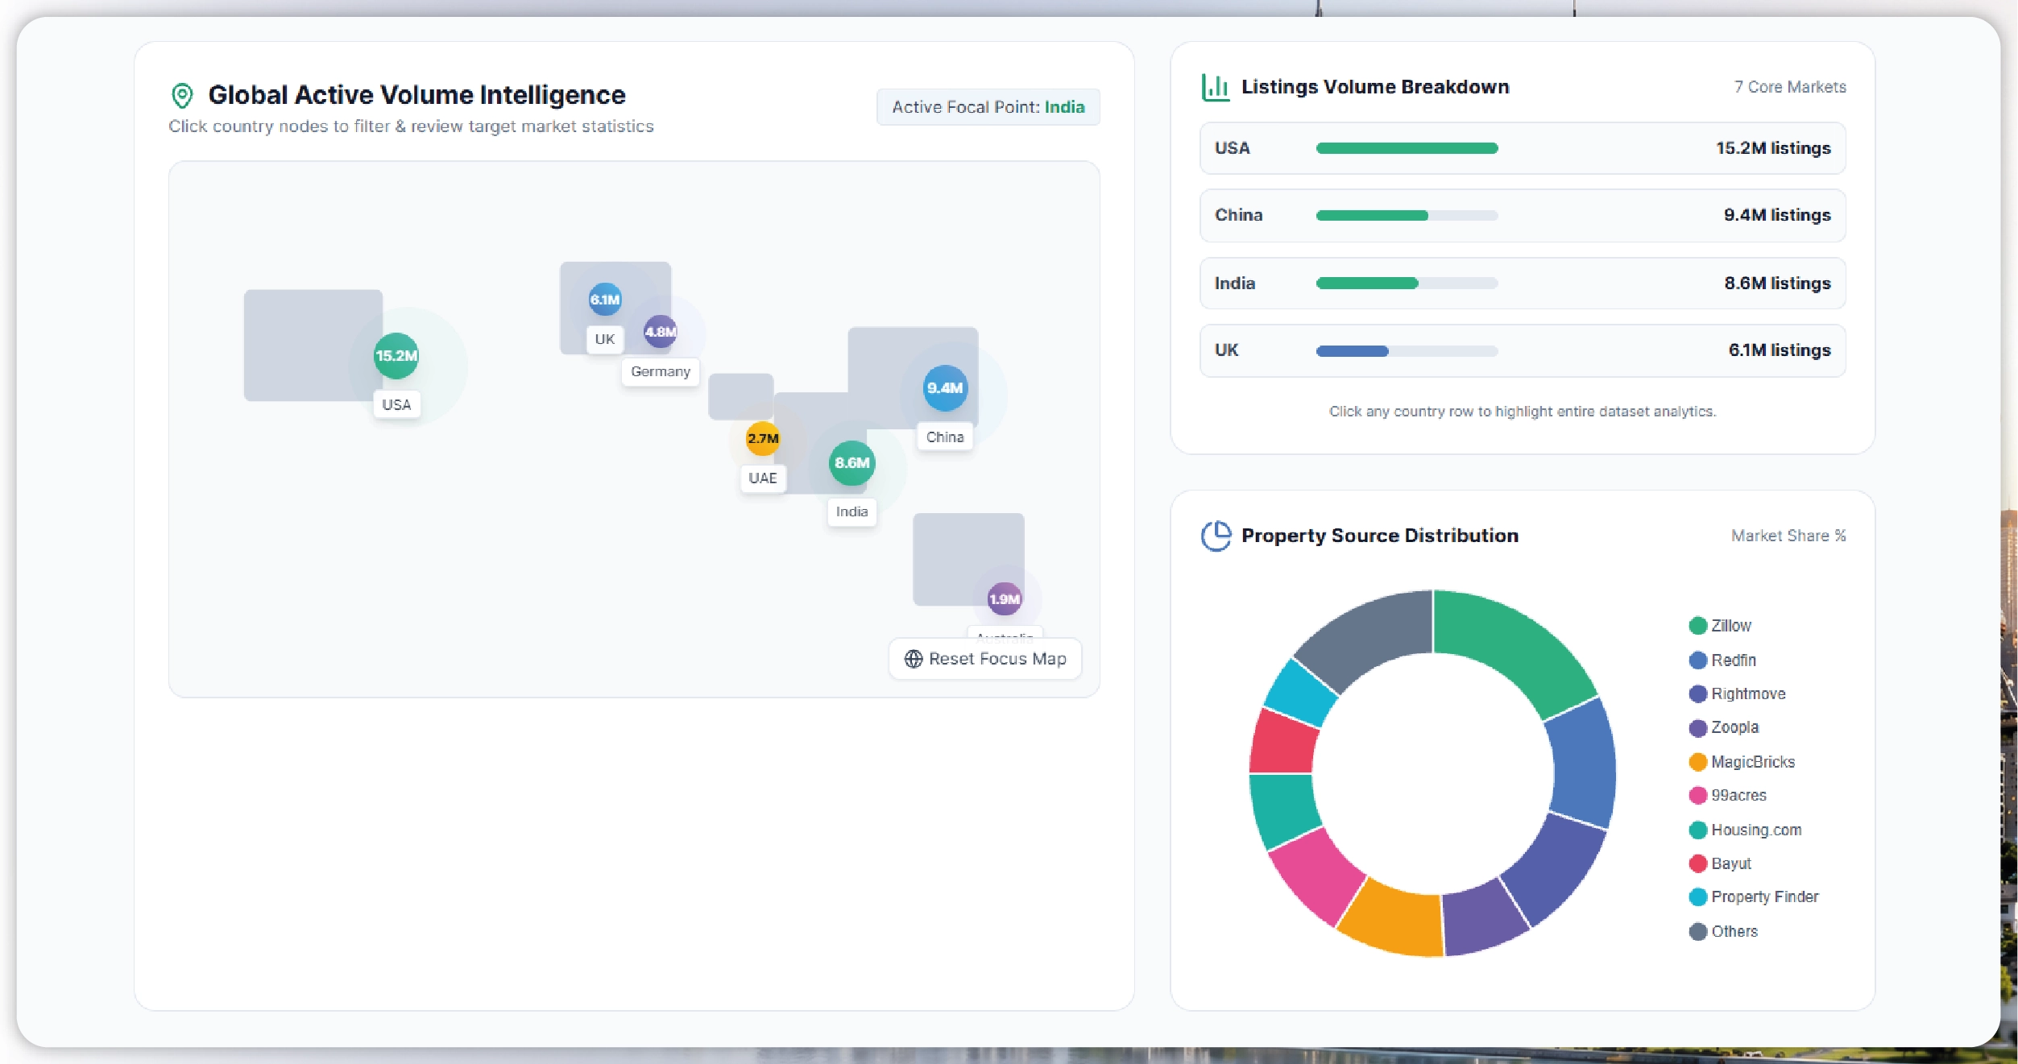
Task: Click the USA volume progress bar
Action: pyautogui.click(x=1407, y=148)
